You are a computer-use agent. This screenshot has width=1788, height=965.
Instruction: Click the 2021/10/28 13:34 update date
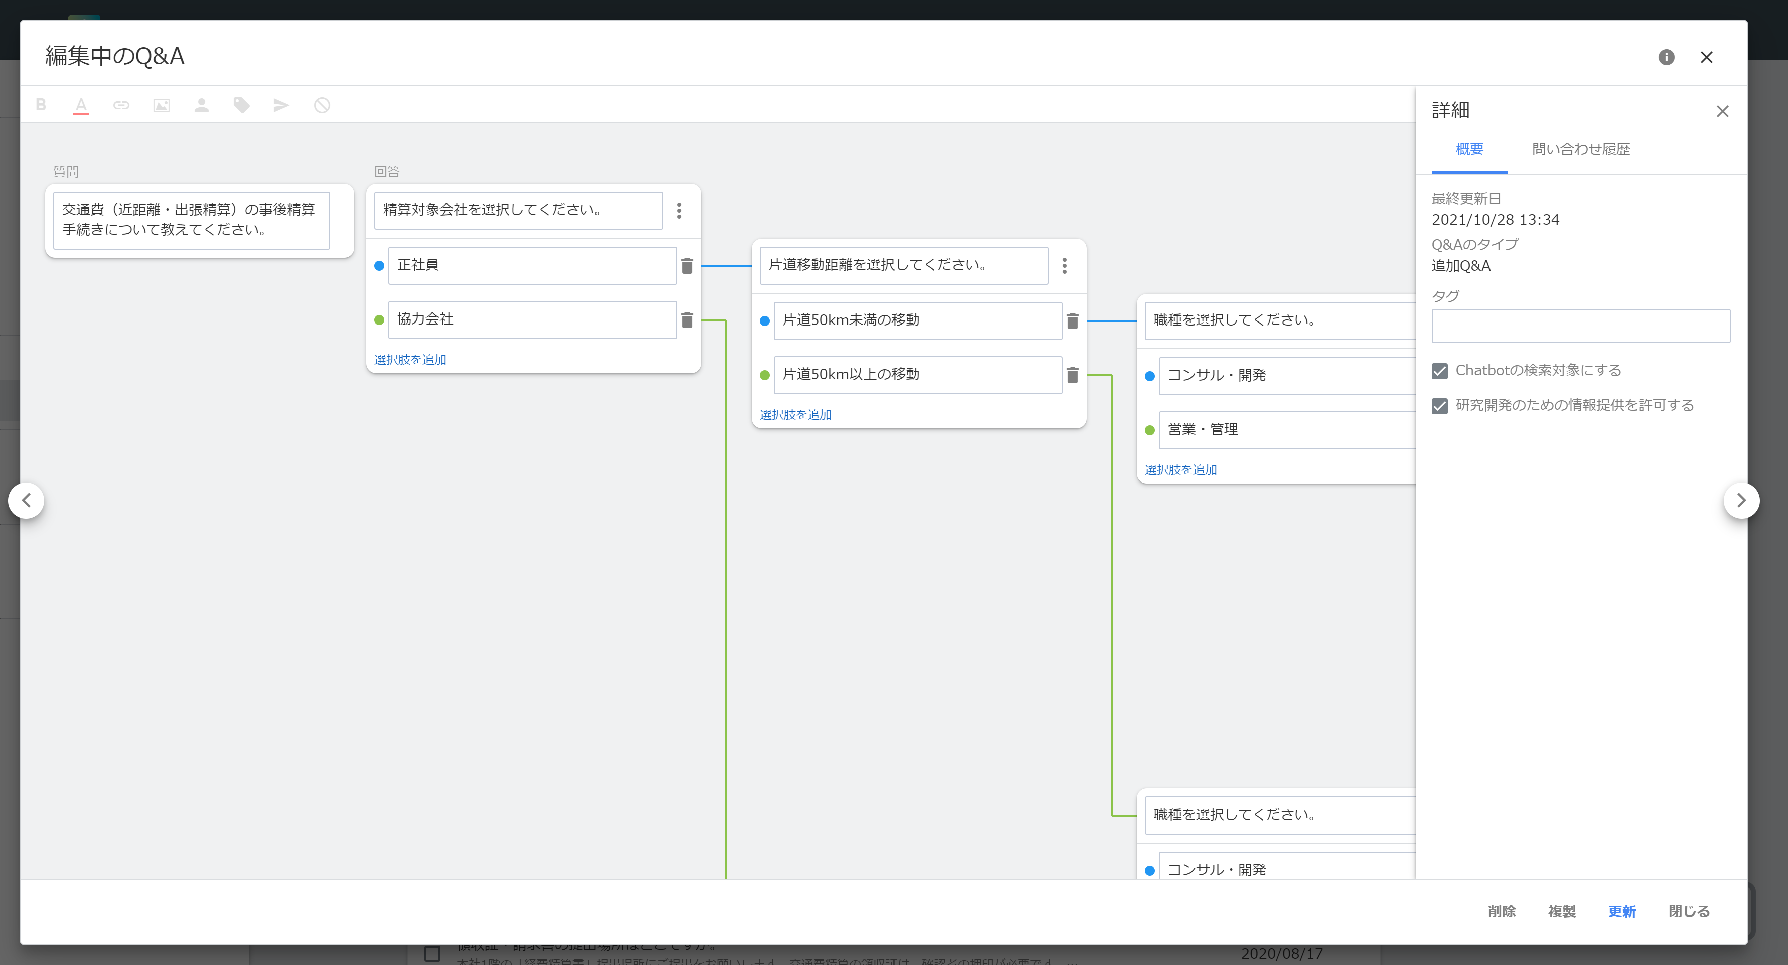point(1495,220)
